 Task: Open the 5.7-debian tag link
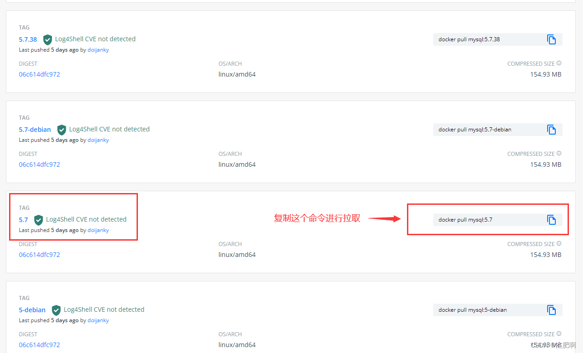point(35,130)
